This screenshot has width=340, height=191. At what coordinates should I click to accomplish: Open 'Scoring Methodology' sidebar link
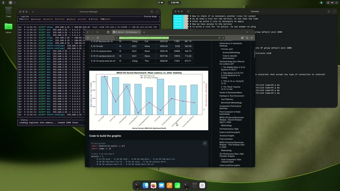coord(231,53)
